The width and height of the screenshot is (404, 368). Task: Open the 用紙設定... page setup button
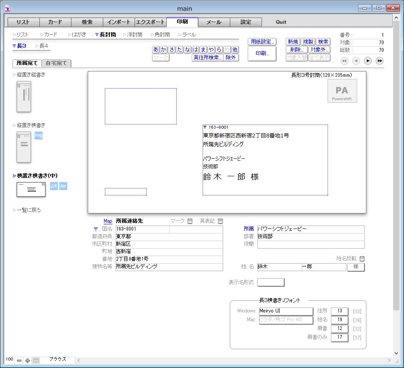point(262,42)
